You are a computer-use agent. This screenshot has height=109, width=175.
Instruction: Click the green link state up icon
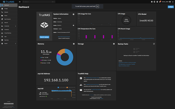(x=46, y=96)
